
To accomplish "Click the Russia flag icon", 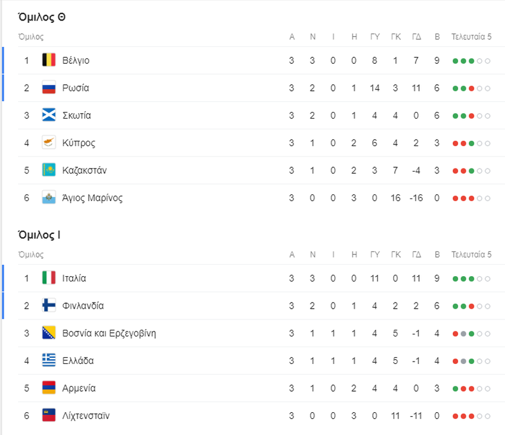I will 49,88.
